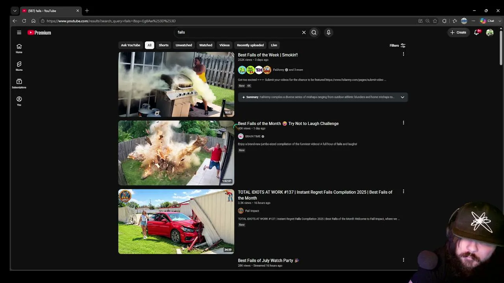Viewport: 504px width, 283px height.
Task: Click the browser home icon
Action: [x=33, y=21]
